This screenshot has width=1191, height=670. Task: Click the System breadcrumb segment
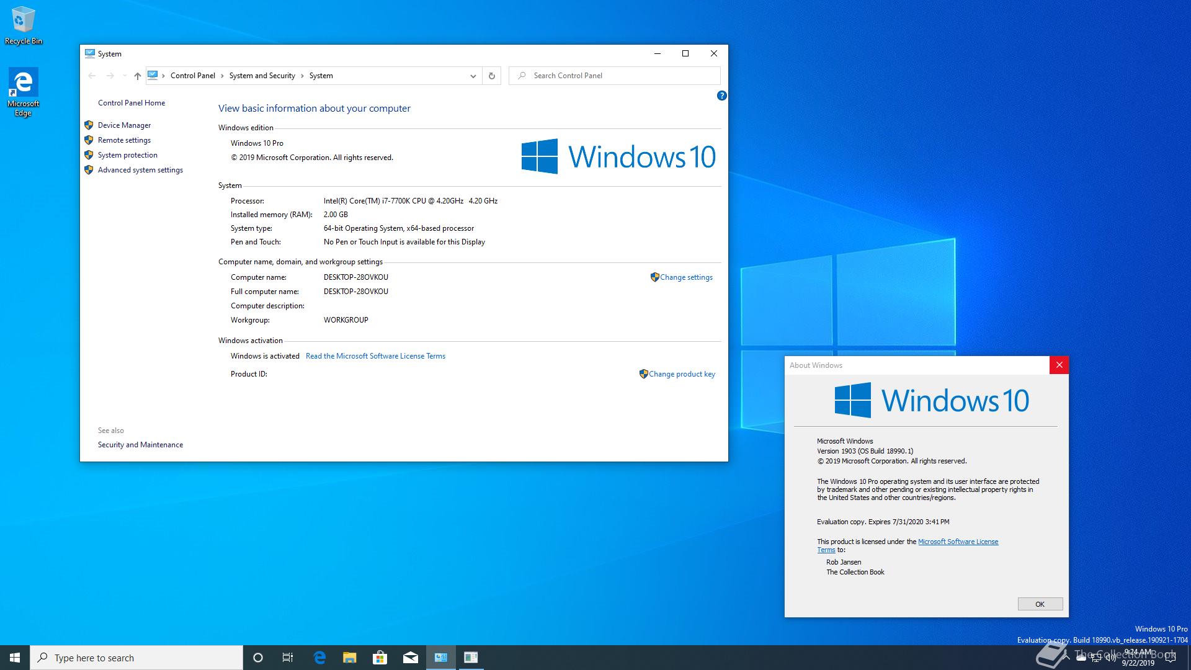tap(321, 76)
